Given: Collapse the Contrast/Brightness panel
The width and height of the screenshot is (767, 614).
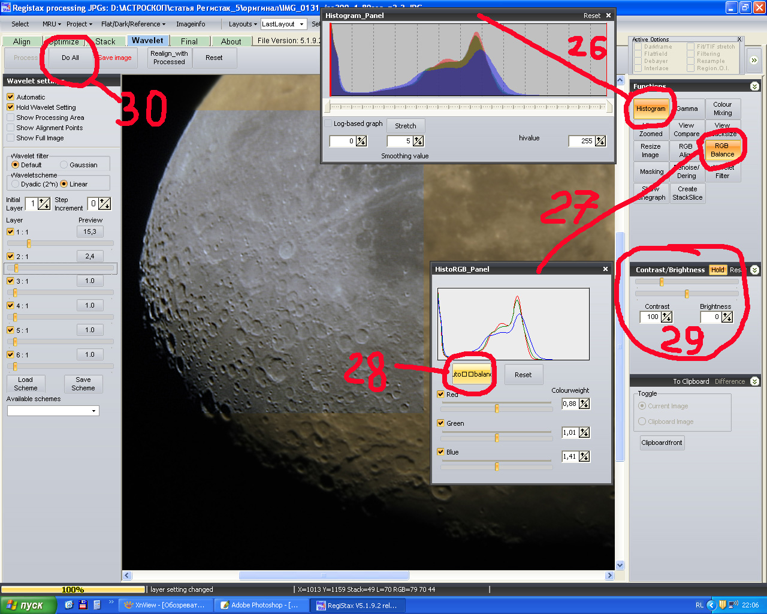Looking at the screenshot, I should click(754, 270).
